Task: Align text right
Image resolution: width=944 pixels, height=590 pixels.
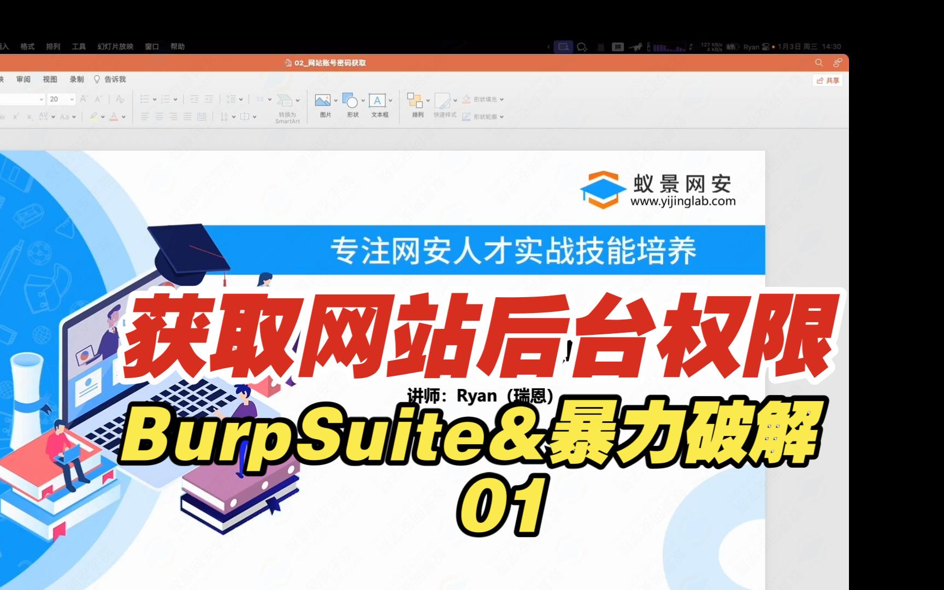Action: click(x=173, y=116)
